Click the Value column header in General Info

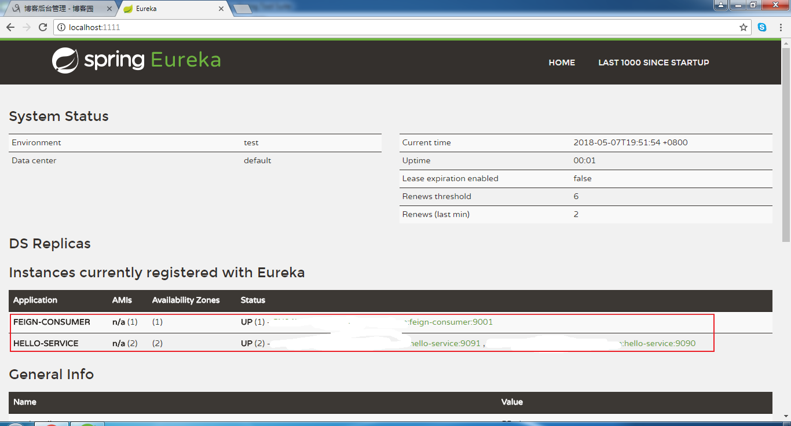(x=512, y=402)
